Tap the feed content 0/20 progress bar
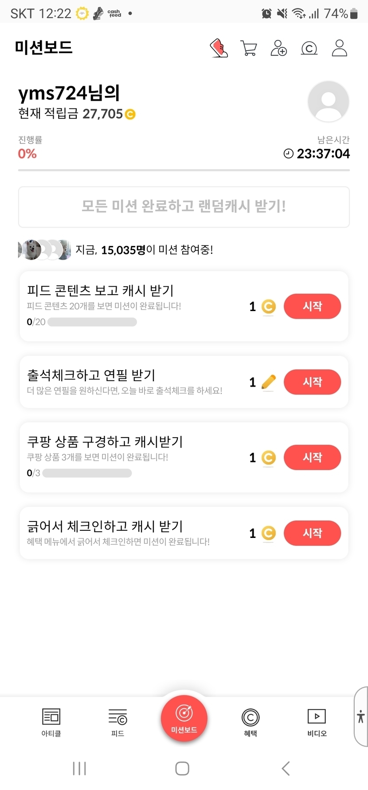 click(92, 322)
